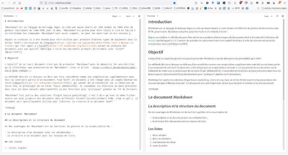Click the '# Objectif' line in editor
The height and width of the screenshot is (155, 288).
pyautogui.click(x=11, y=58)
